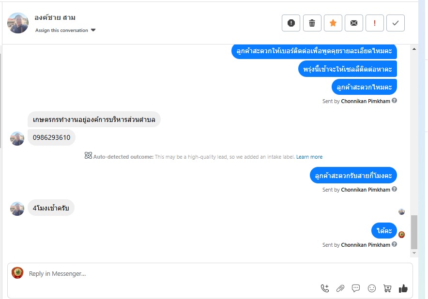
Task: Click the create order shopping cart icon
Action: (x=387, y=288)
